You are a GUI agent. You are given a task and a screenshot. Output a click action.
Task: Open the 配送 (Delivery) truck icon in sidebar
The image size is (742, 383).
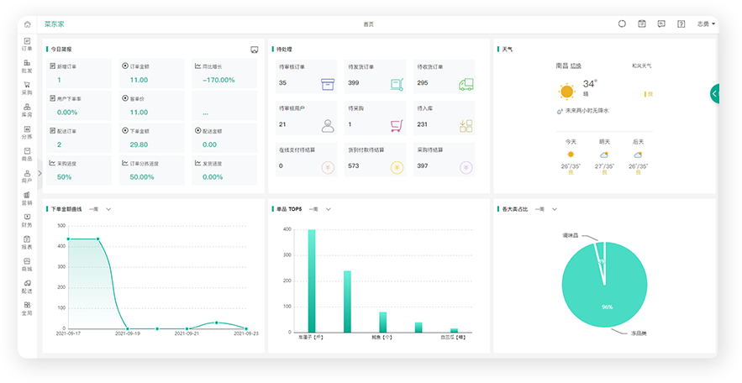pyautogui.click(x=27, y=286)
